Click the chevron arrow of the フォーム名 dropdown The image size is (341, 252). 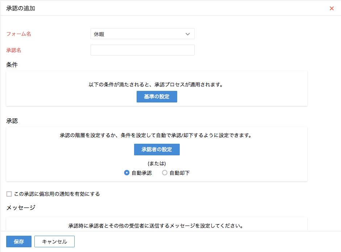click(x=188, y=34)
